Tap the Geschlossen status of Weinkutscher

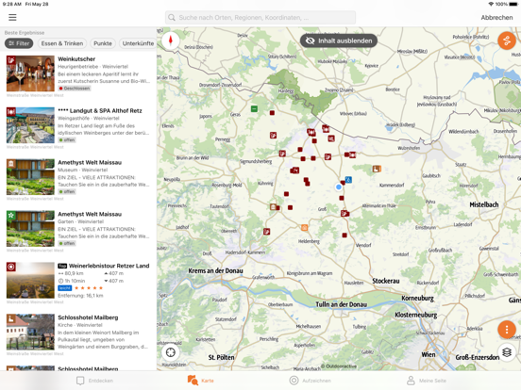coord(75,89)
